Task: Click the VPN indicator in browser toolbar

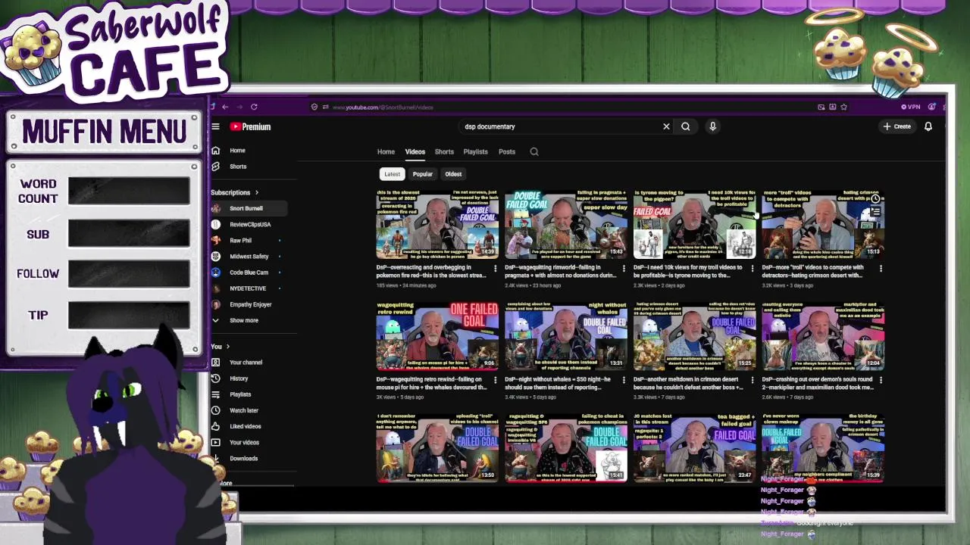Action: 910,107
